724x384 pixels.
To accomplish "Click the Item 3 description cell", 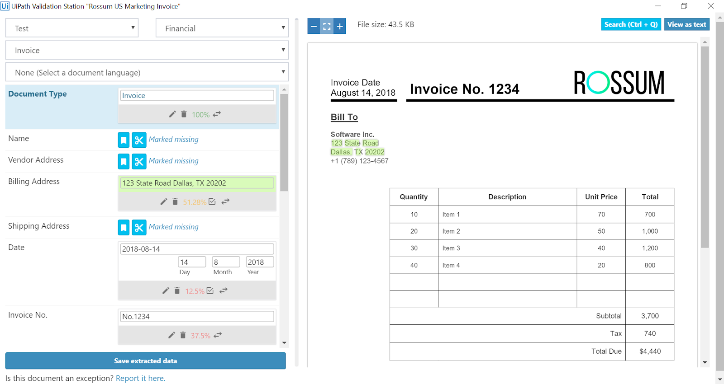I will coord(507,248).
